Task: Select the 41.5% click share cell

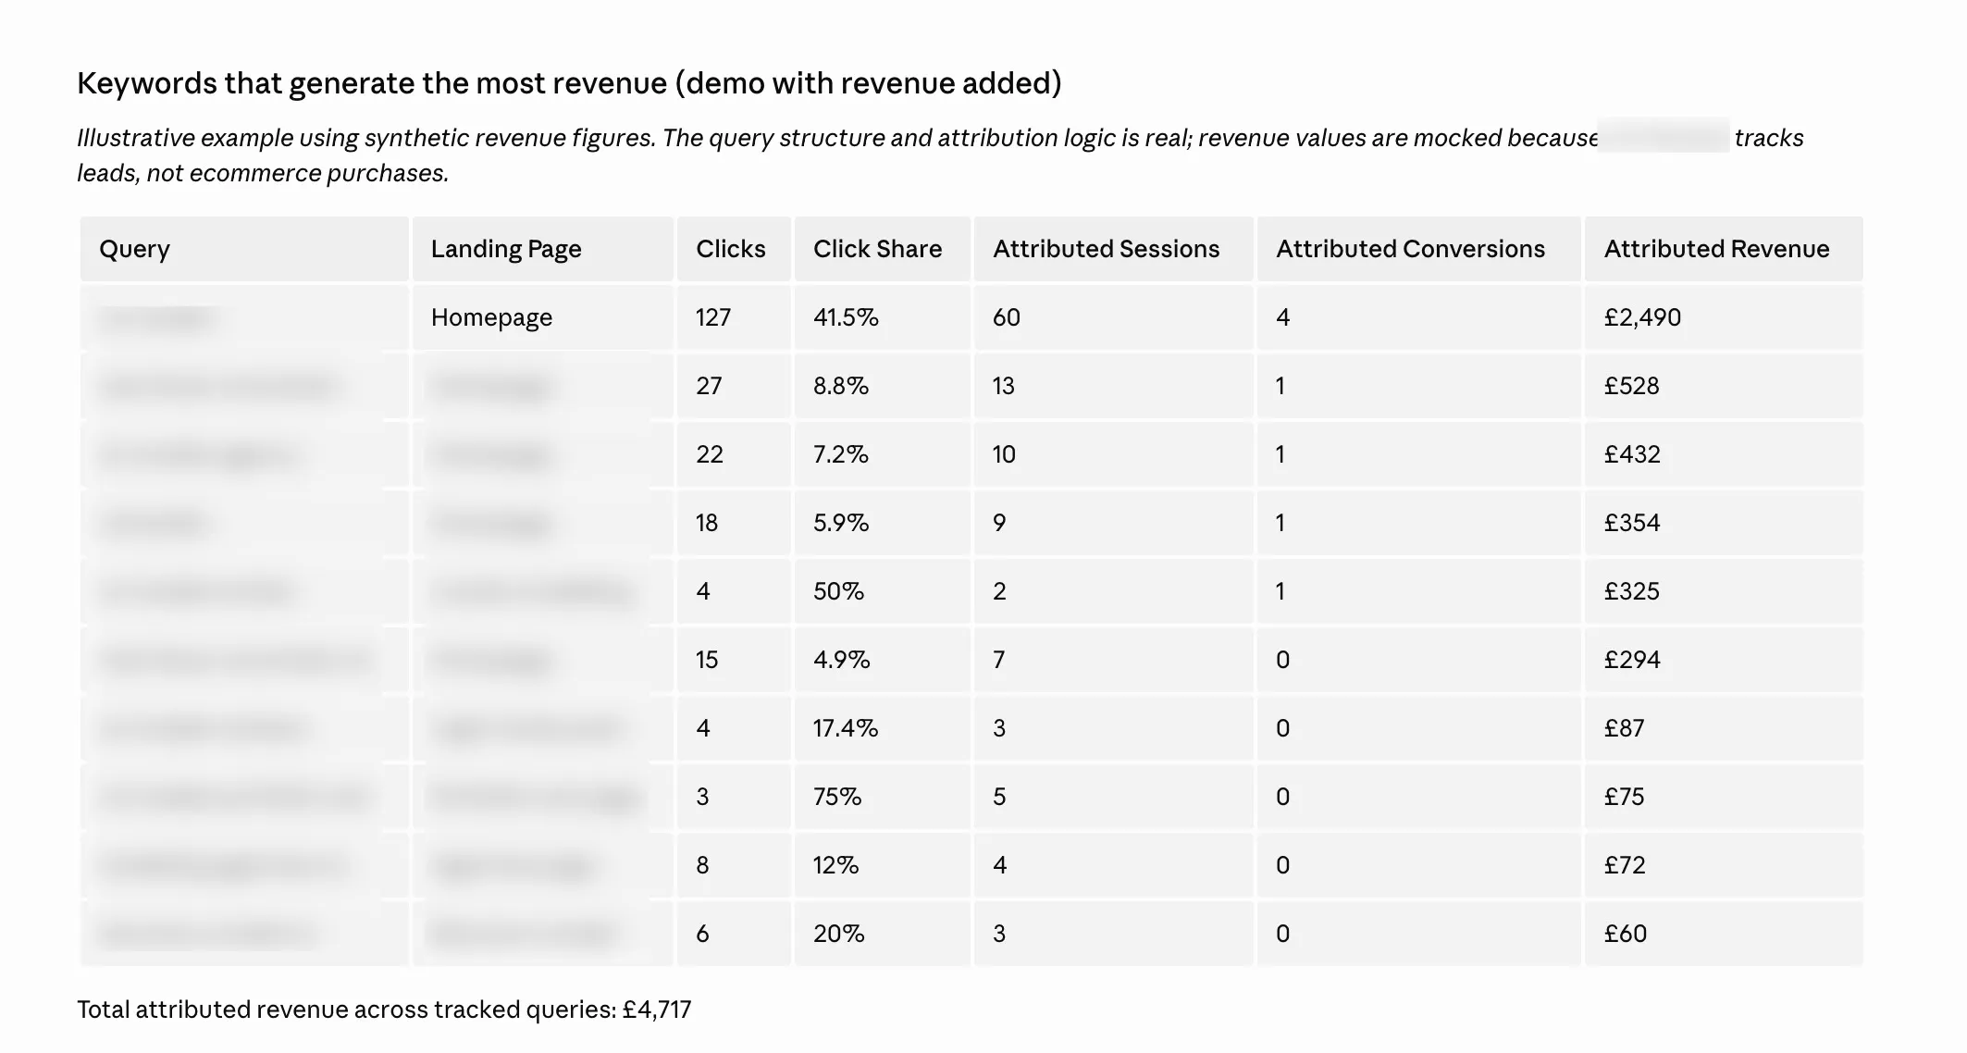Action: click(x=846, y=317)
